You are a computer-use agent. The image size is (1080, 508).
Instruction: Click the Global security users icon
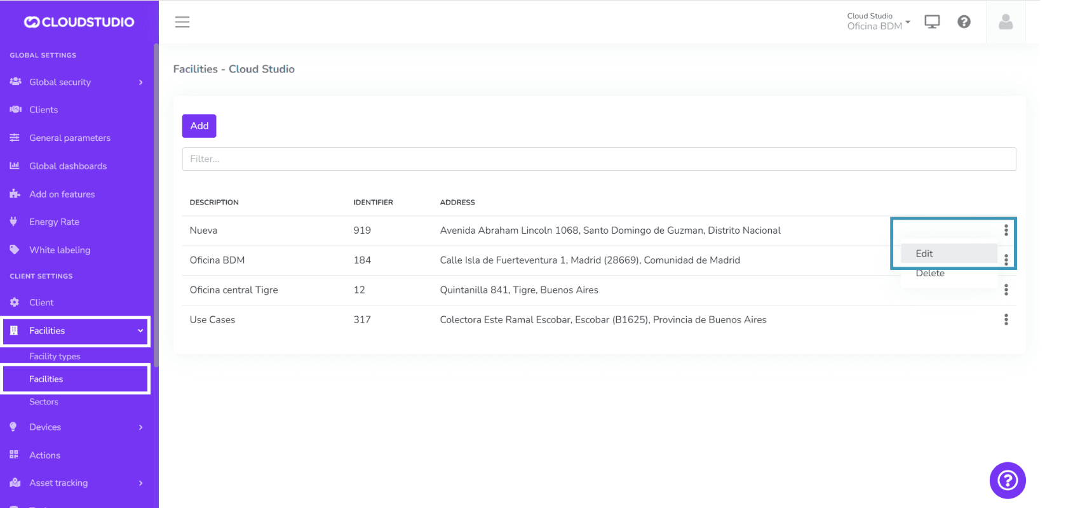[15, 82]
